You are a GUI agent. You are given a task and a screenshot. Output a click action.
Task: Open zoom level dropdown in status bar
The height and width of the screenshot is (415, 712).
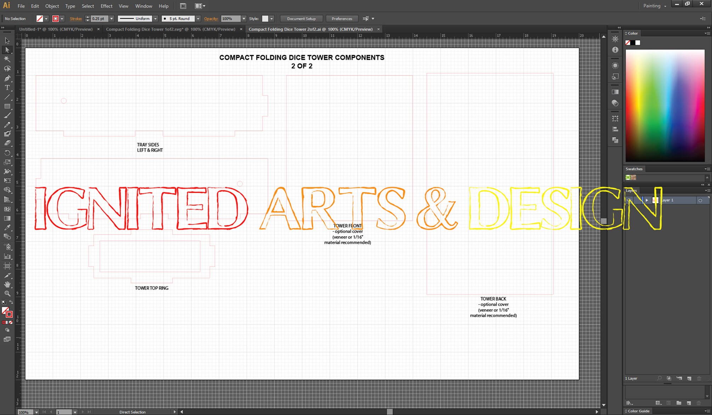[36, 412]
